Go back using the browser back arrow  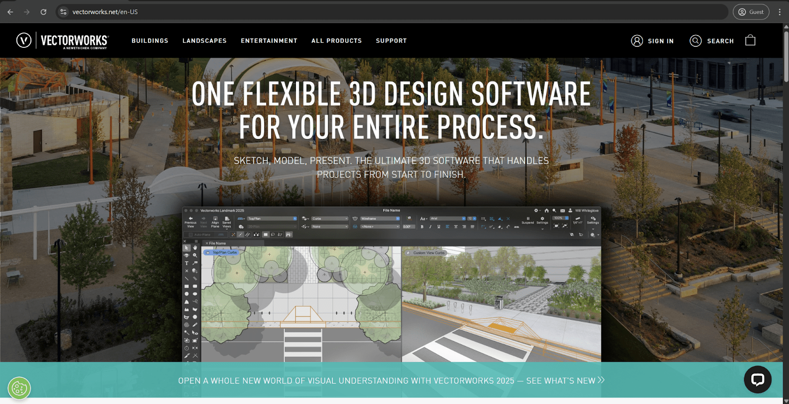[x=10, y=12]
